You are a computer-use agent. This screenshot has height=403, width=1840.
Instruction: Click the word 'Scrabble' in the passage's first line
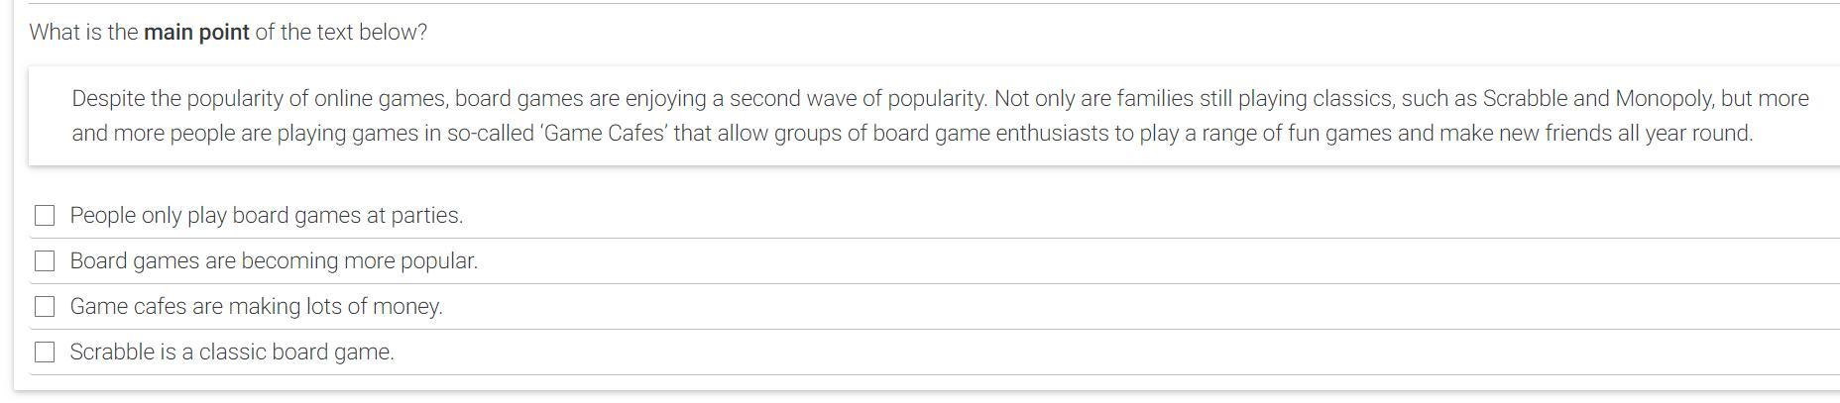1525,98
